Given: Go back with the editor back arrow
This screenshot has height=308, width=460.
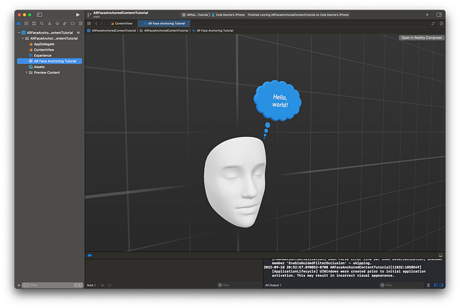Looking at the screenshot, I should [x=96, y=23].
